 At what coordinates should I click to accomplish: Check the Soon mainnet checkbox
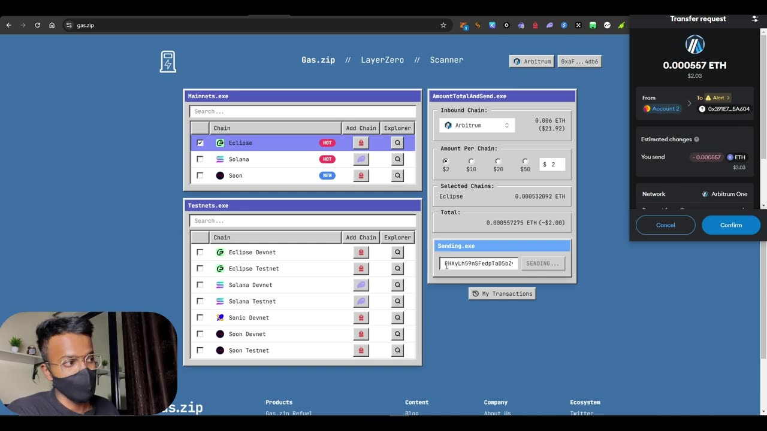click(x=200, y=175)
